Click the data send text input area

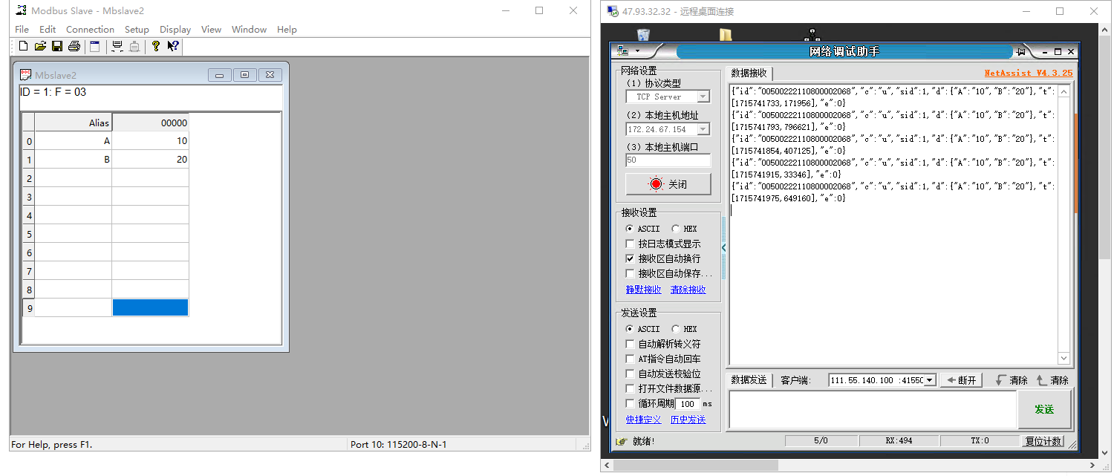tap(872, 410)
